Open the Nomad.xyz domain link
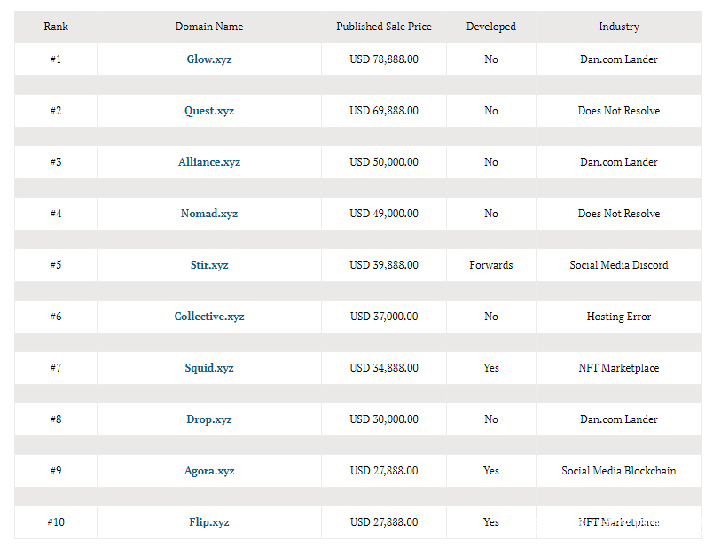Screen dimensions: 721x548 208,214
